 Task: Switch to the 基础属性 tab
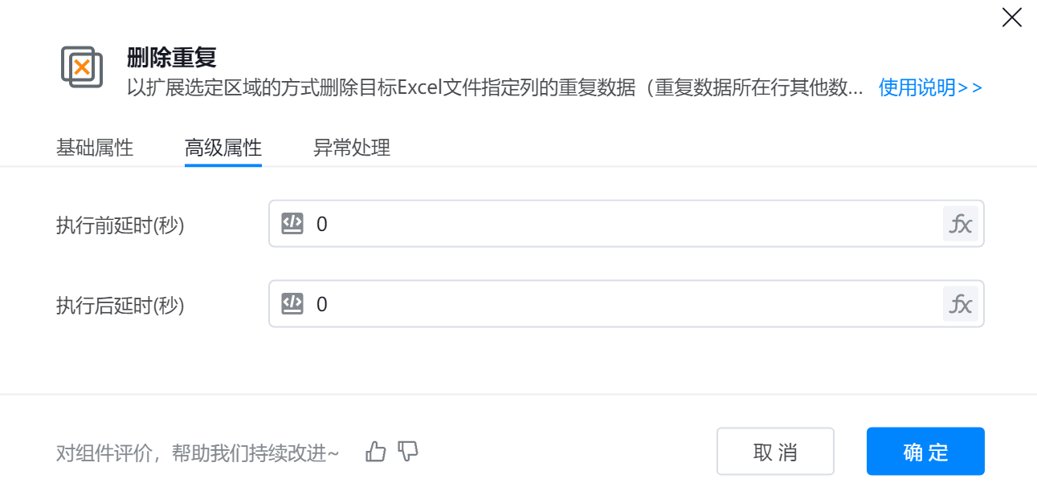[95, 148]
